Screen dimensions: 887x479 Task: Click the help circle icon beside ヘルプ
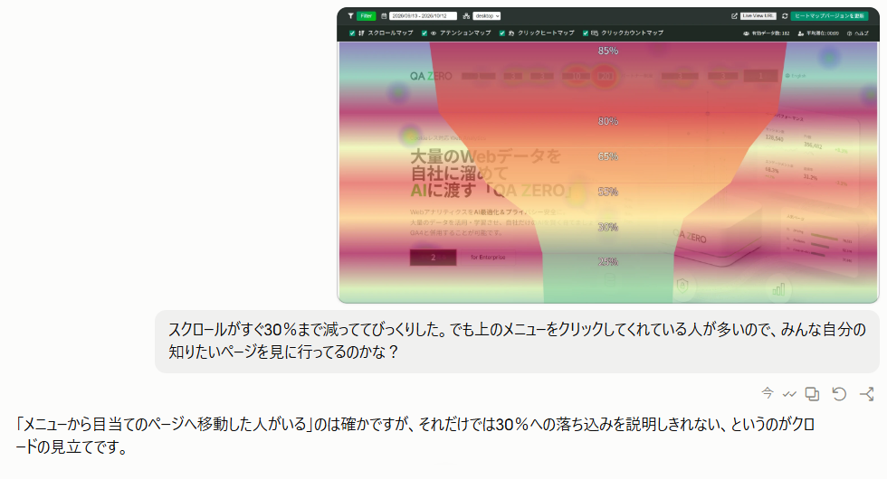coord(849,33)
